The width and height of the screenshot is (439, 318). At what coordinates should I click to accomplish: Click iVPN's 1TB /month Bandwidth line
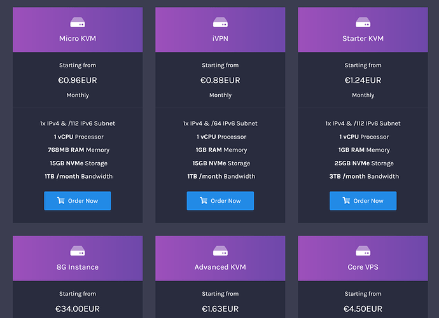coord(221,176)
